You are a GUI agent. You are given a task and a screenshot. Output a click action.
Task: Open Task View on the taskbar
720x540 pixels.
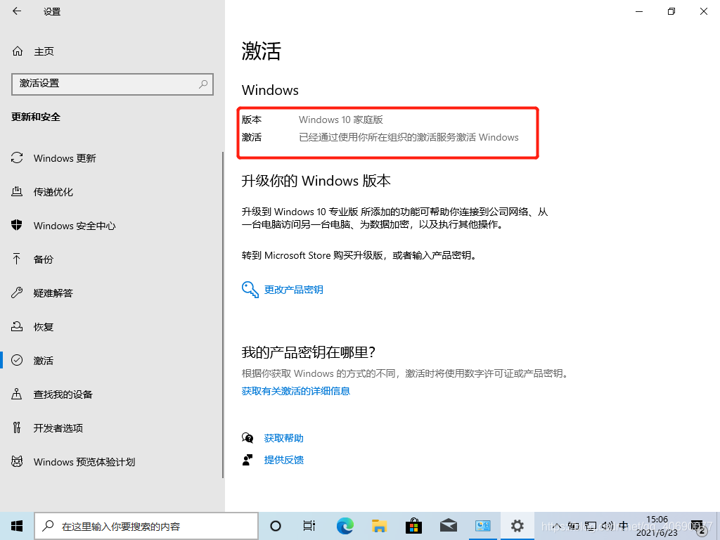pyautogui.click(x=309, y=526)
